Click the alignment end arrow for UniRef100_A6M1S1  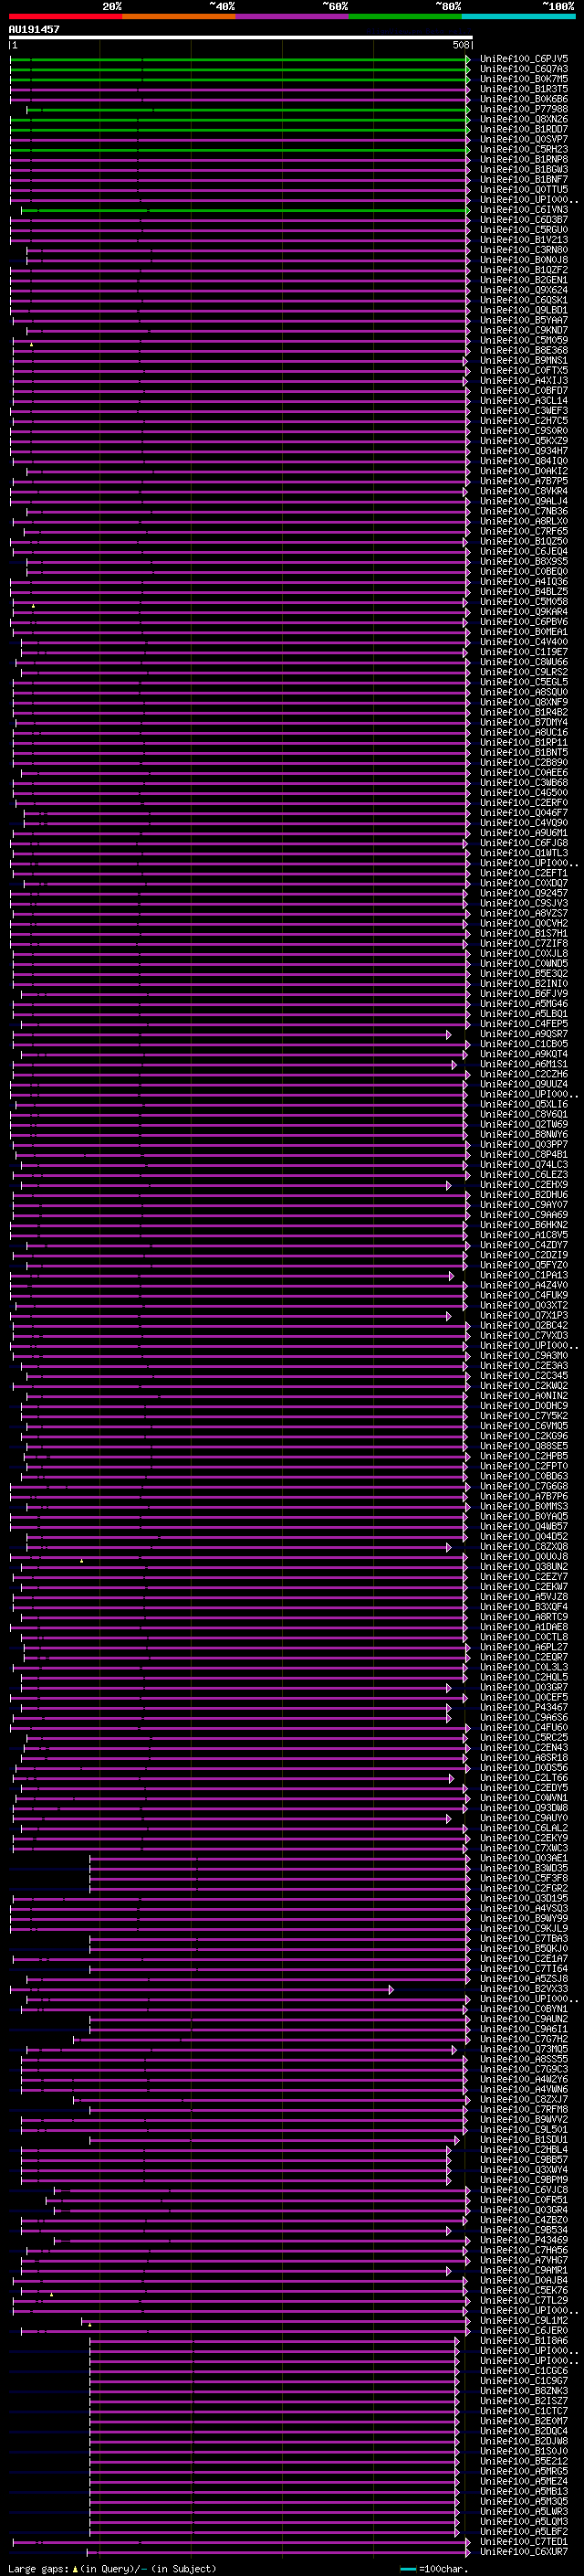[454, 1064]
